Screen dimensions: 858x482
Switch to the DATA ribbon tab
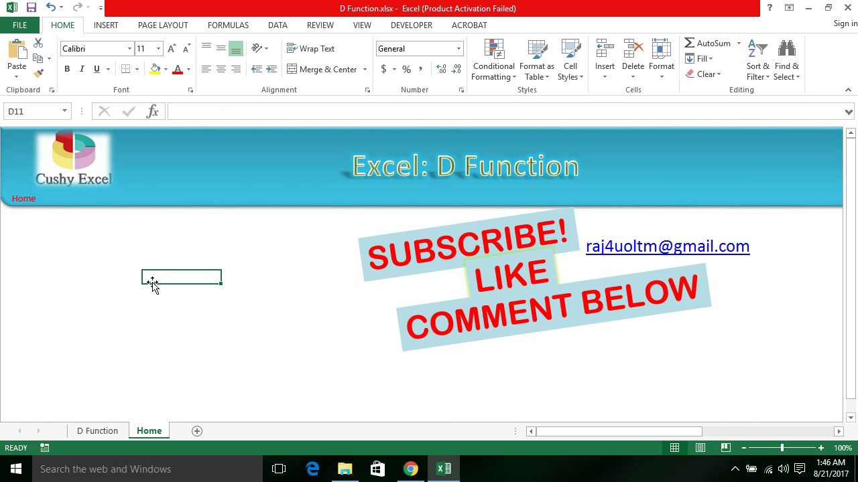tap(278, 25)
